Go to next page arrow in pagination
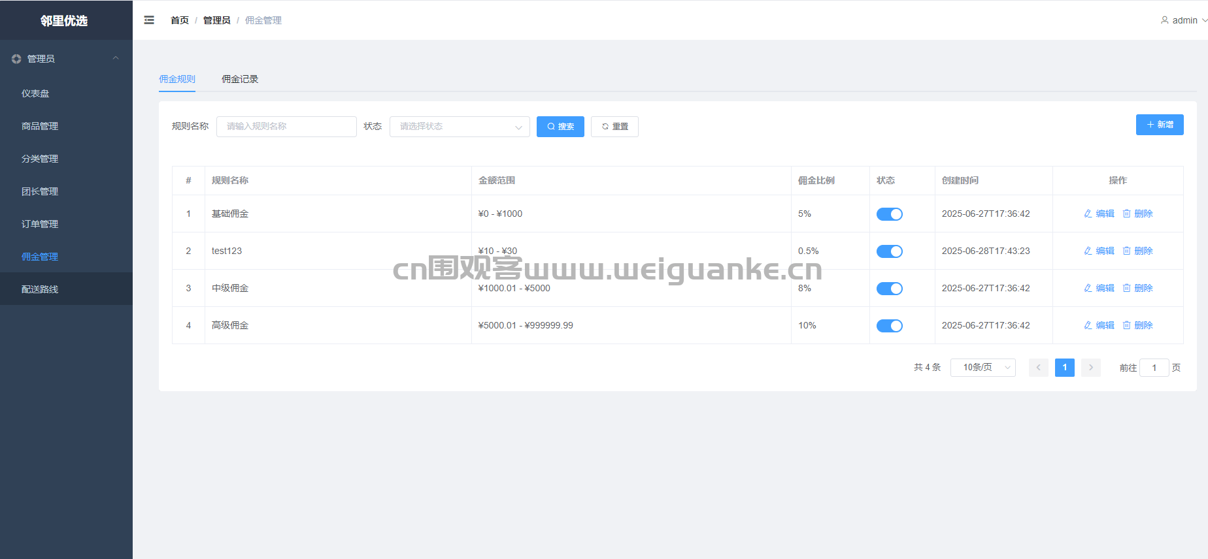 (x=1090, y=368)
